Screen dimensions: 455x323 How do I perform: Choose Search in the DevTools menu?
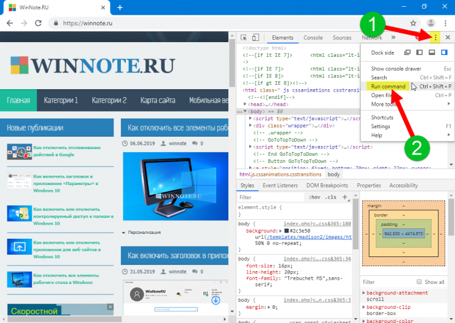(x=407, y=78)
